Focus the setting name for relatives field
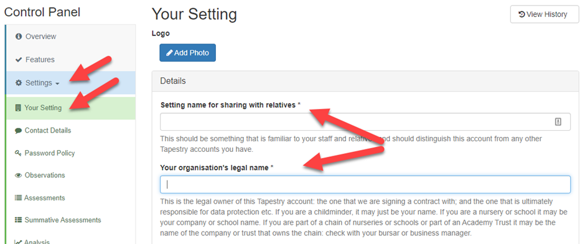The height and width of the screenshot is (244, 585). pos(365,121)
